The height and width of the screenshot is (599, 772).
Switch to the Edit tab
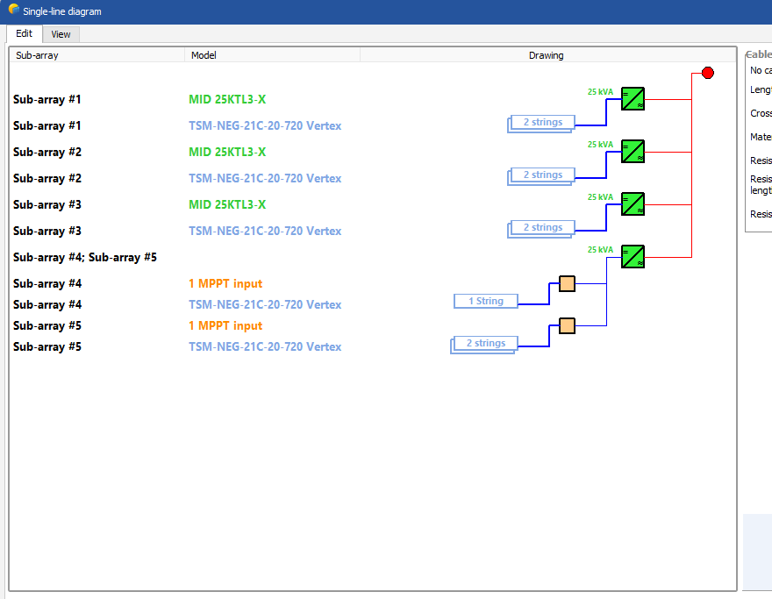click(x=24, y=33)
